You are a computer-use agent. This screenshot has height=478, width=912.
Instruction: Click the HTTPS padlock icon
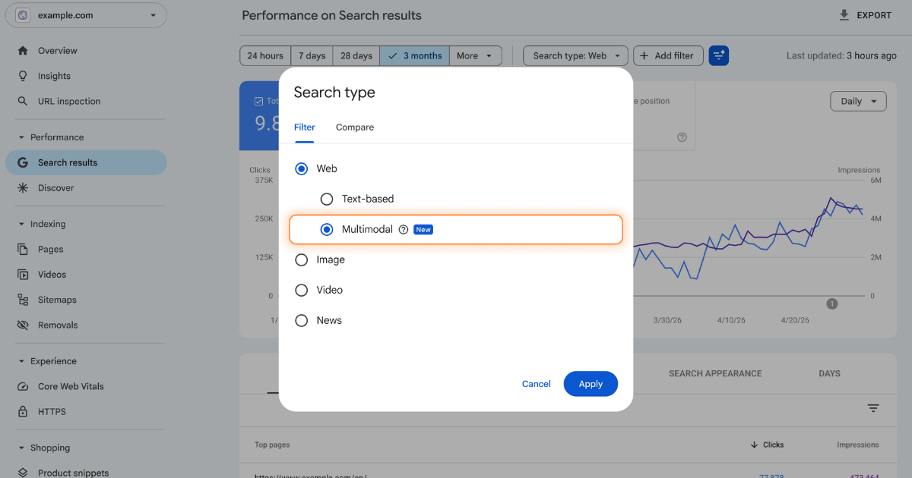click(23, 411)
